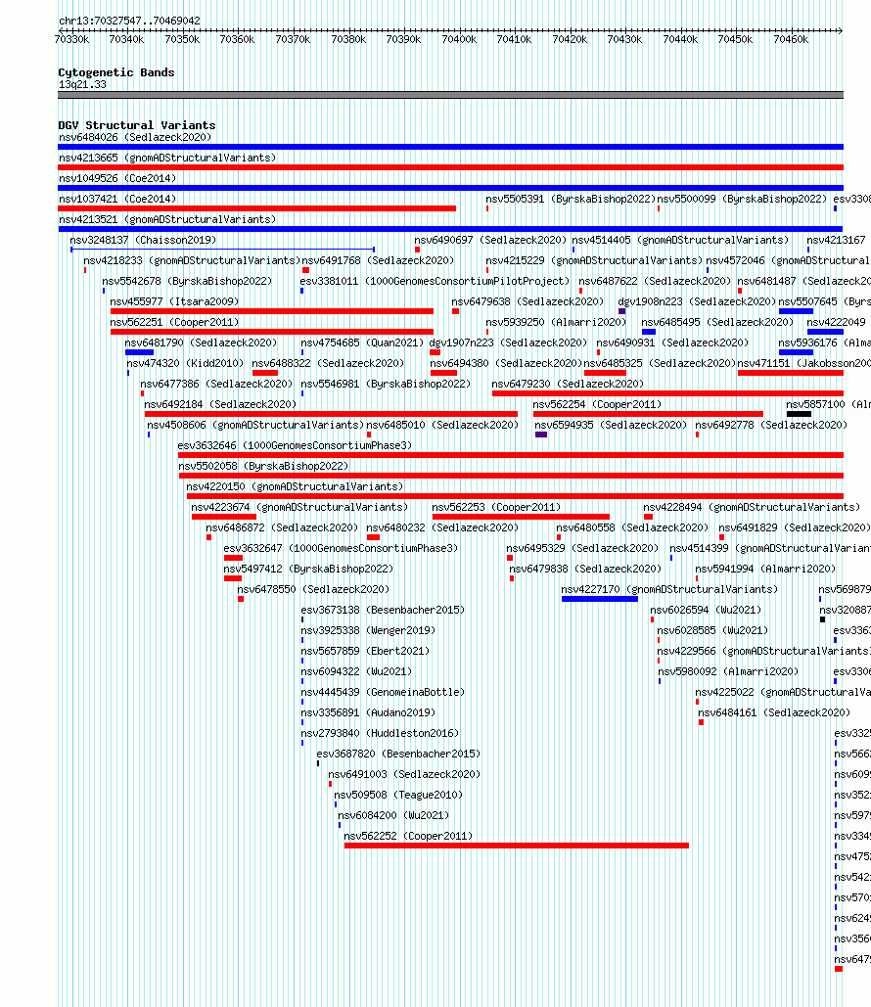Image resolution: width=871 pixels, height=1007 pixels.
Task: Open nsv4227170 gnomADStructuralVariants label
Action: click(669, 589)
